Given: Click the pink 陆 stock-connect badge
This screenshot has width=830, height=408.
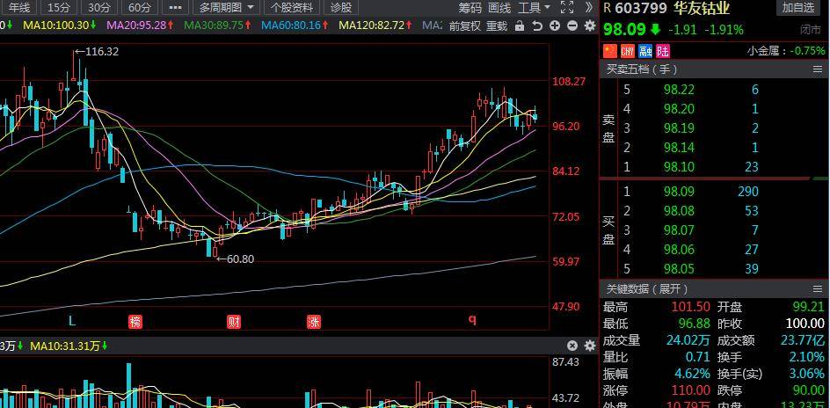Looking at the screenshot, I should click(x=663, y=51).
